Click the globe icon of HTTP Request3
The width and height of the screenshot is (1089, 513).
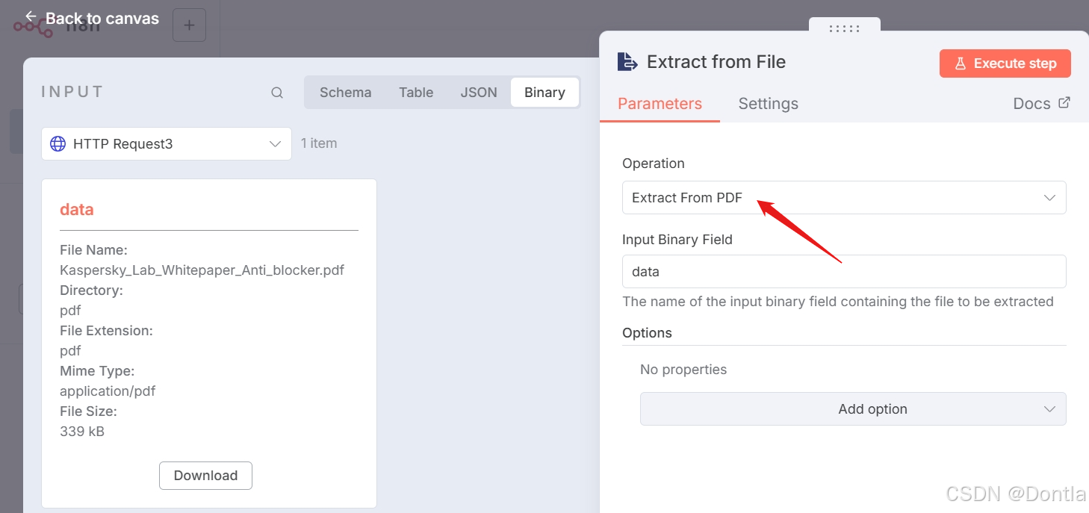pyautogui.click(x=58, y=143)
